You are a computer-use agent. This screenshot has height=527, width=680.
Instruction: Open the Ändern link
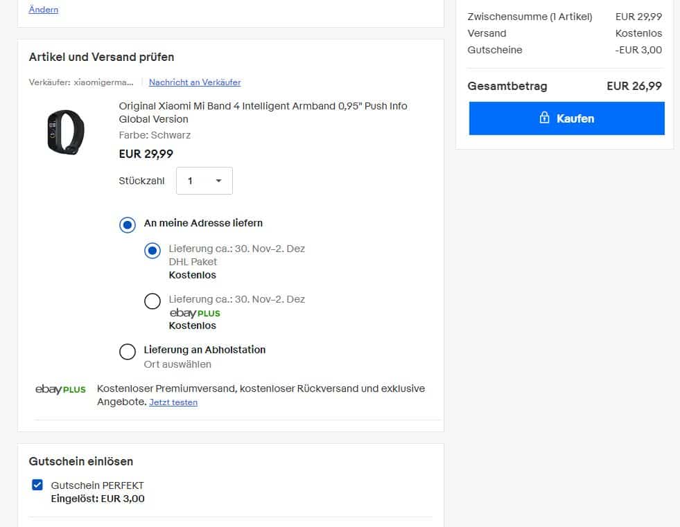44,10
